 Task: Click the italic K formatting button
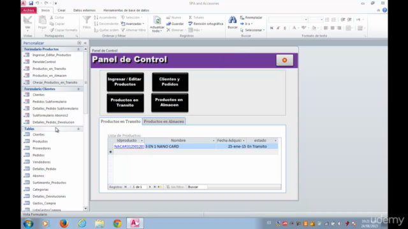[278, 28]
